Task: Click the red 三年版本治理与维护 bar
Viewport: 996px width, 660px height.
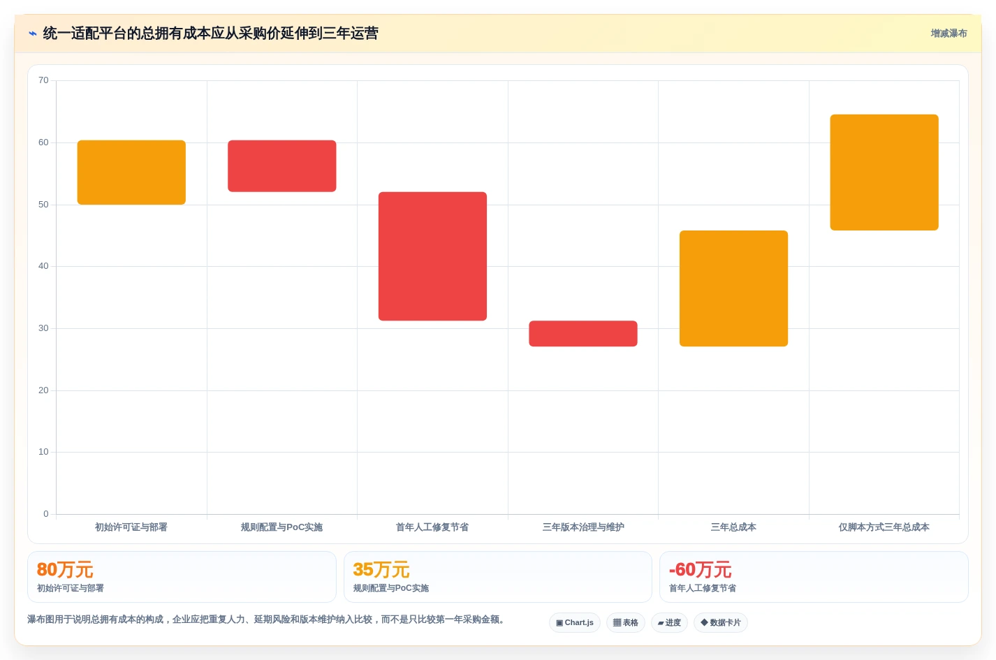Action: click(583, 334)
